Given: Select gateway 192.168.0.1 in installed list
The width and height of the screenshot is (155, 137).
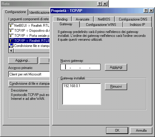Looking at the screenshot, I should tap(72, 86).
